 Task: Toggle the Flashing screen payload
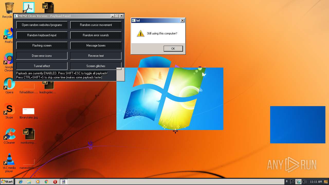[x=42, y=45]
